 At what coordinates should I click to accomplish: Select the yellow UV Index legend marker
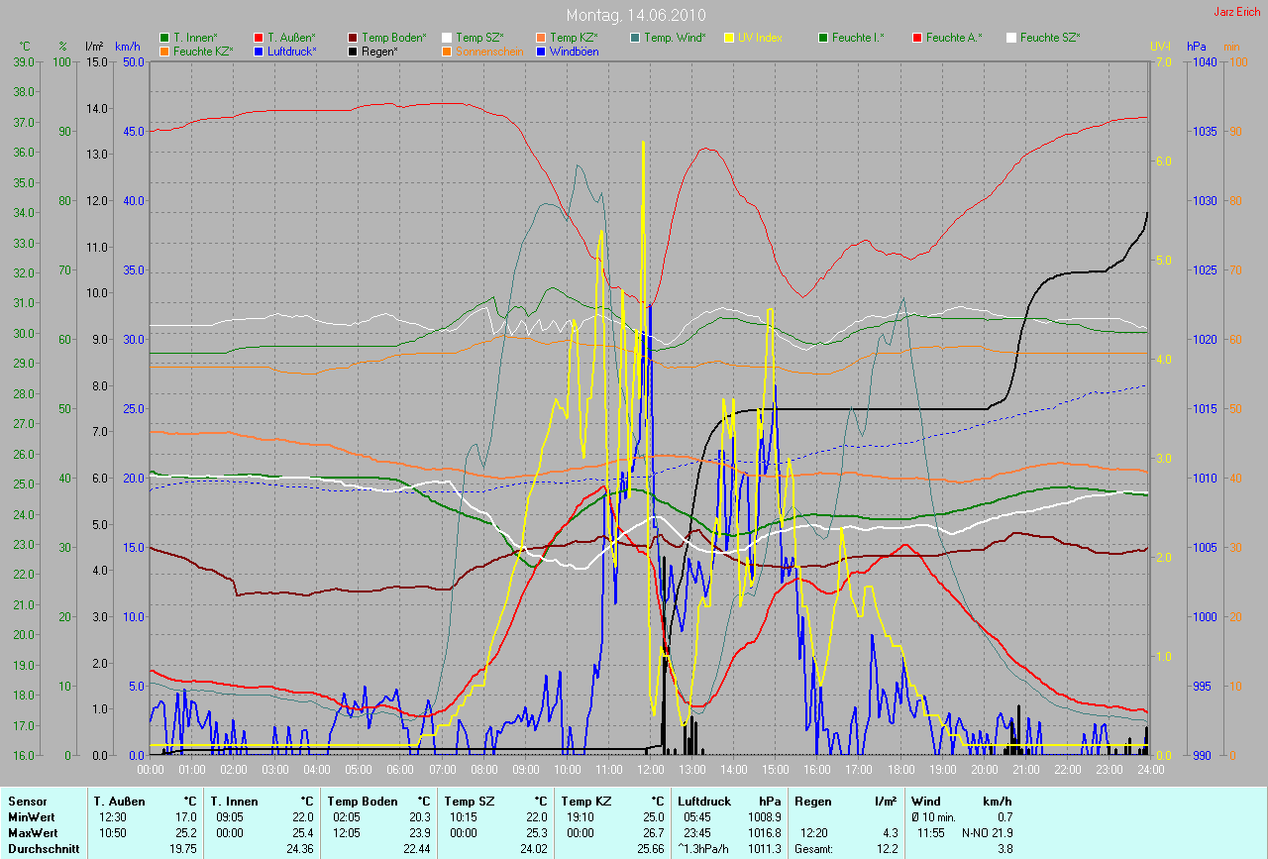pyautogui.click(x=729, y=38)
